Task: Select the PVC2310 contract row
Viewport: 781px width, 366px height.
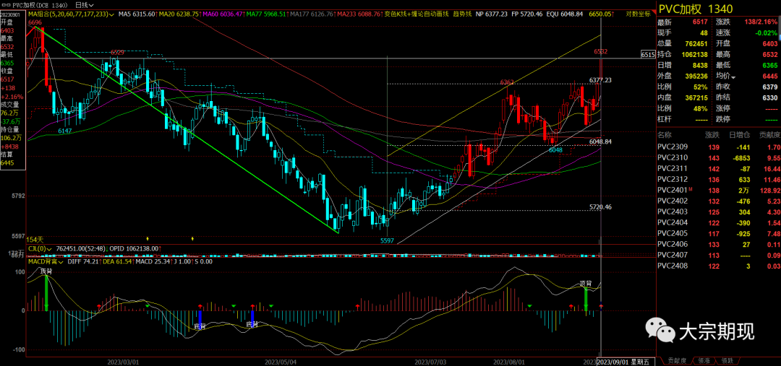Action: pos(718,159)
